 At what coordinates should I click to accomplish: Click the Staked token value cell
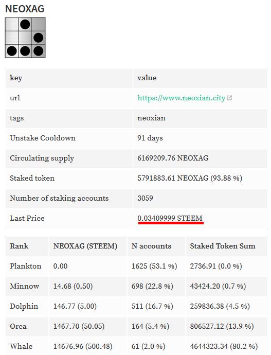pos(200,178)
